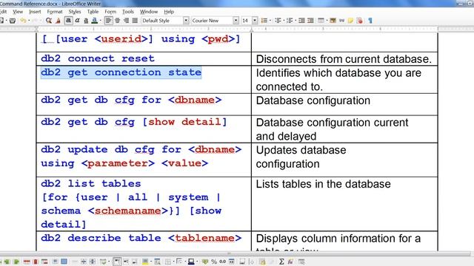
Task: Open the View menu
Action: (18, 12)
